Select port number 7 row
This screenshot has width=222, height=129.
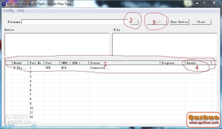[111, 95]
